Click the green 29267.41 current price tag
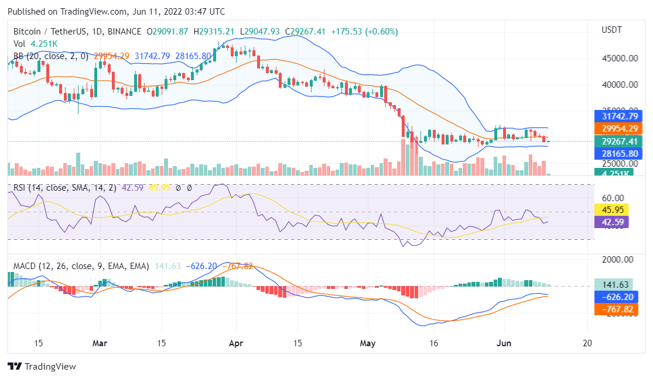653x379 pixels. [618, 141]
